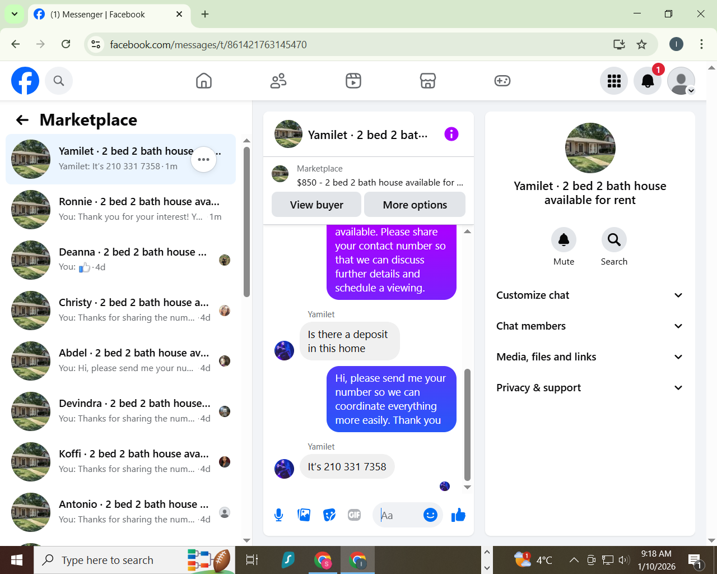Click listing thumbnail in right panel
The height and width of the screenshot is (574, 717).
click(x=590, y=148)
